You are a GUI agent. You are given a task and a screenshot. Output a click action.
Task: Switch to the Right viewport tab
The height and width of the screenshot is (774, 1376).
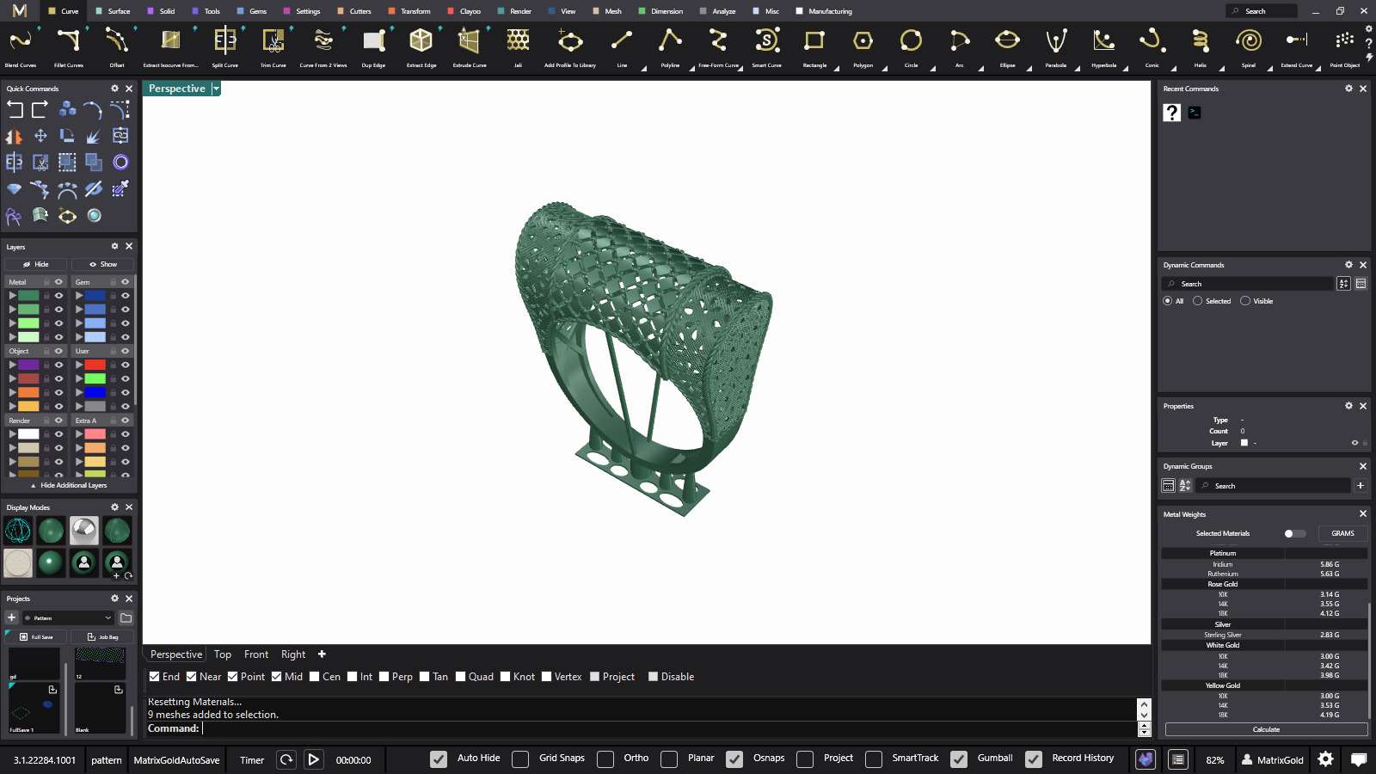pyautogui.click(x=293, y=654)
